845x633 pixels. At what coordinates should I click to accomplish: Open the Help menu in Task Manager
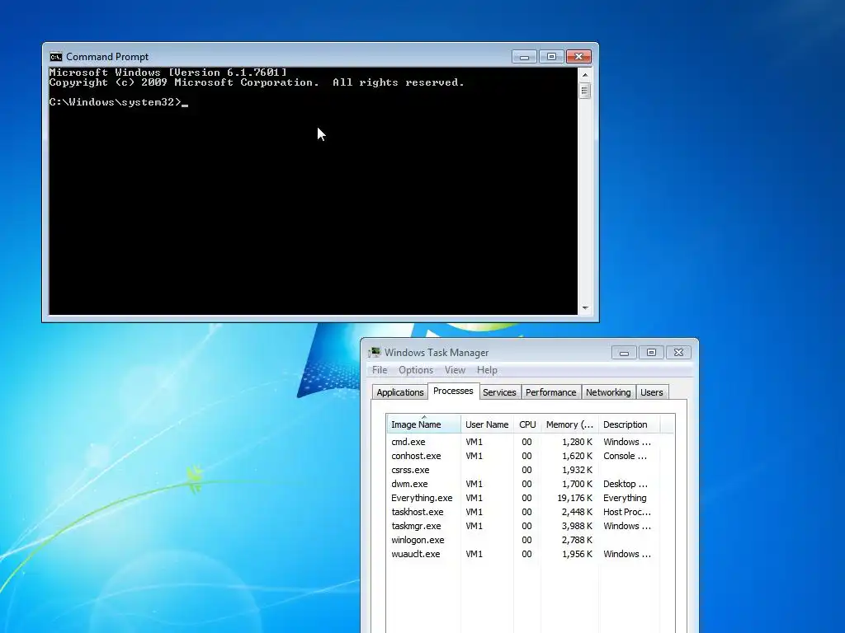pyautogui.click(x=487, y=370)
